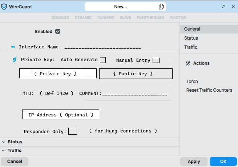Click the Interface Name tag icon
The width and height of the screenshot is (238, 167).
click(x=13, y=47)
